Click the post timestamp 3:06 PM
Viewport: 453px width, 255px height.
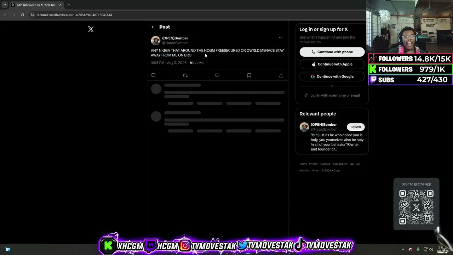(168, 63)
